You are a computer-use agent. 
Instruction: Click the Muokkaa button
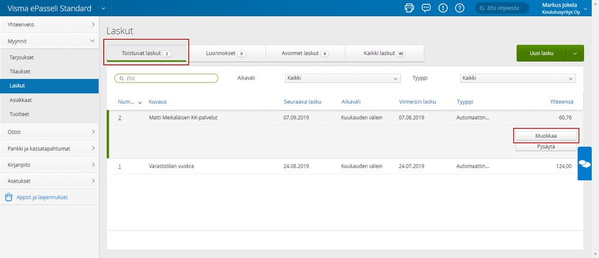pyautogui.click(x=546, y=136)
